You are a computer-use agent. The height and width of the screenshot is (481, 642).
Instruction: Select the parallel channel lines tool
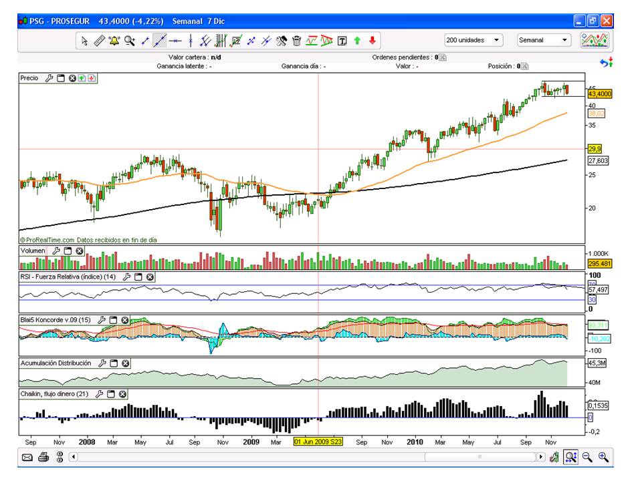(205, 41)
